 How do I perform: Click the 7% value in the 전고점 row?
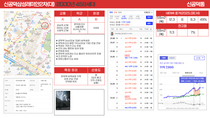point(193,32)
